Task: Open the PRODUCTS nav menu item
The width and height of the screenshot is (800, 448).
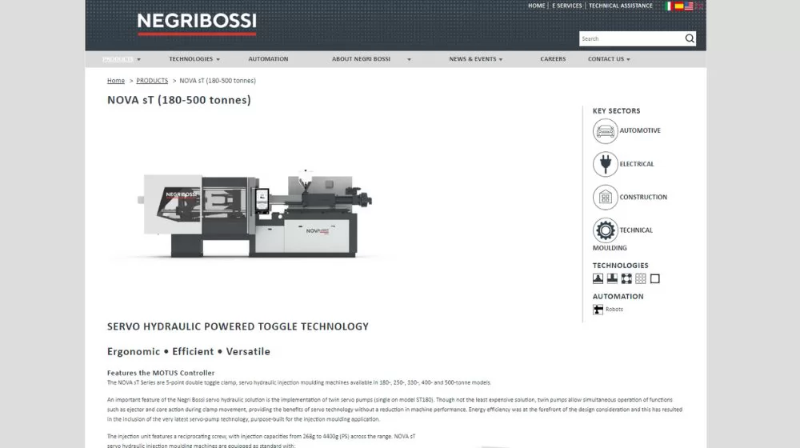Action: click(x=118, y=59)
